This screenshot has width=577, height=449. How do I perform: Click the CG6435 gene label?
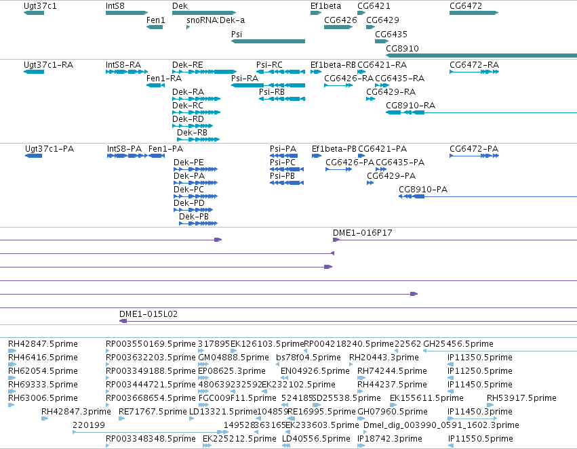(391, 35)
